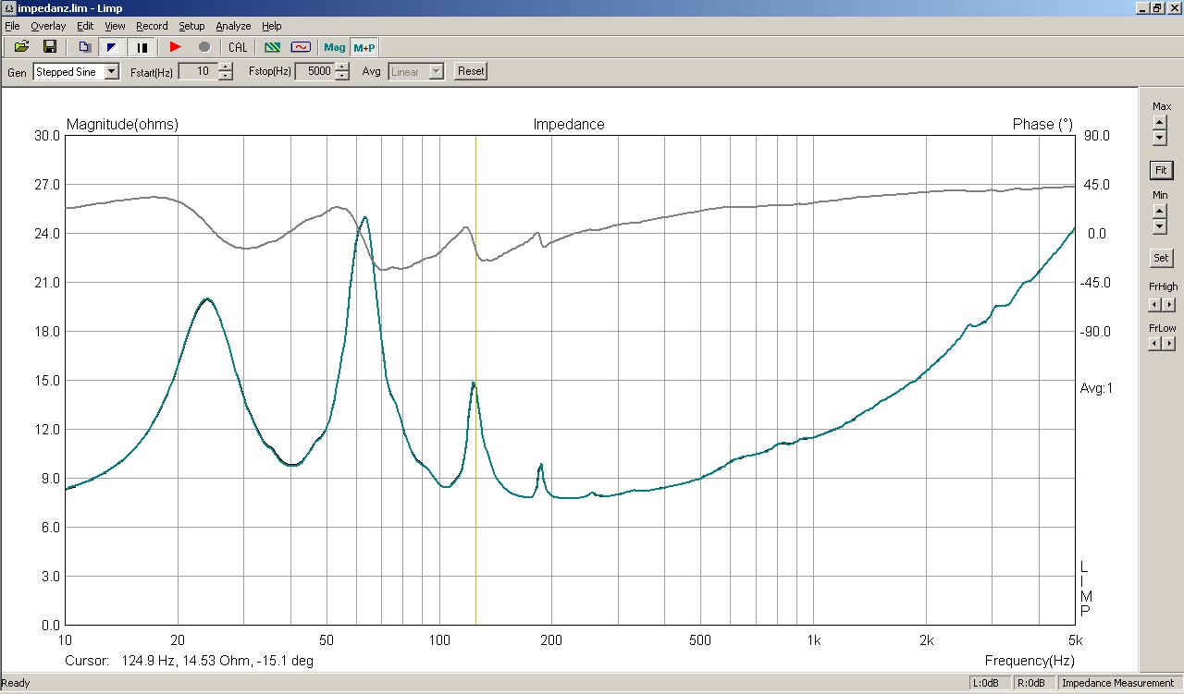
Task: Click the CAL calibrate toolbar button
Action: 238,47
